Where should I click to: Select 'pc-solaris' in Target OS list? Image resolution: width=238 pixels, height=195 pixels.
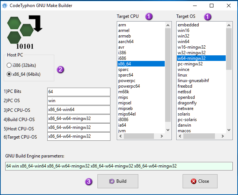click(x=202, y=120)
